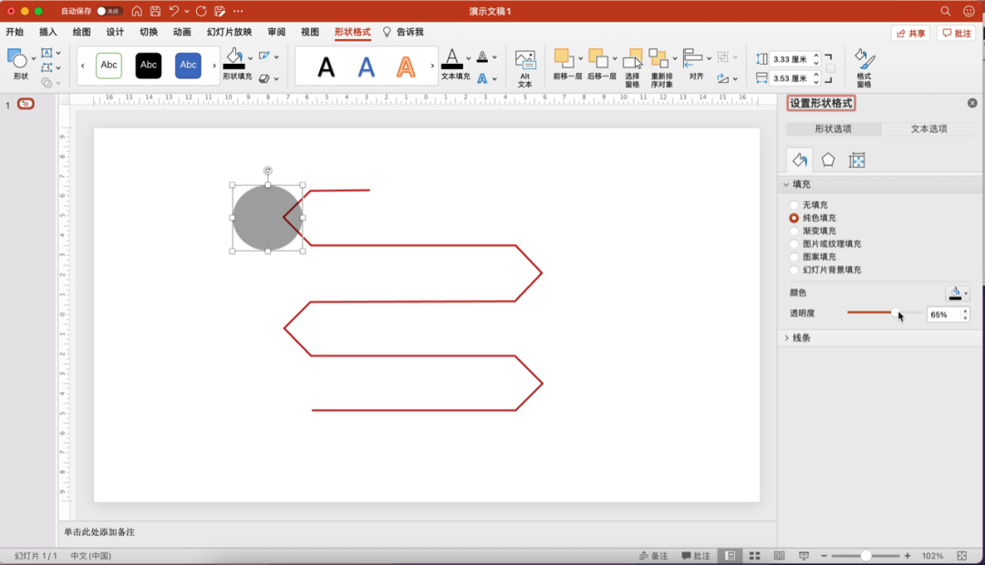The width and height of the screenshot is (985, 565).
Task: Toggle the AutoSave (自动保存) switch
Action: click(109, 11)
